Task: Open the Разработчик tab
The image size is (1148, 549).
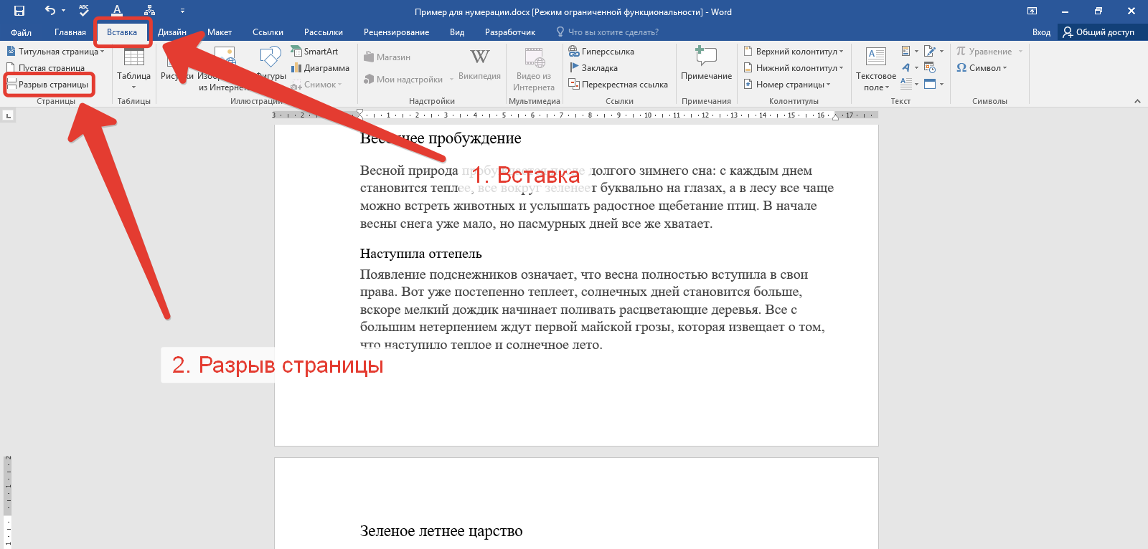Action: 510,32
